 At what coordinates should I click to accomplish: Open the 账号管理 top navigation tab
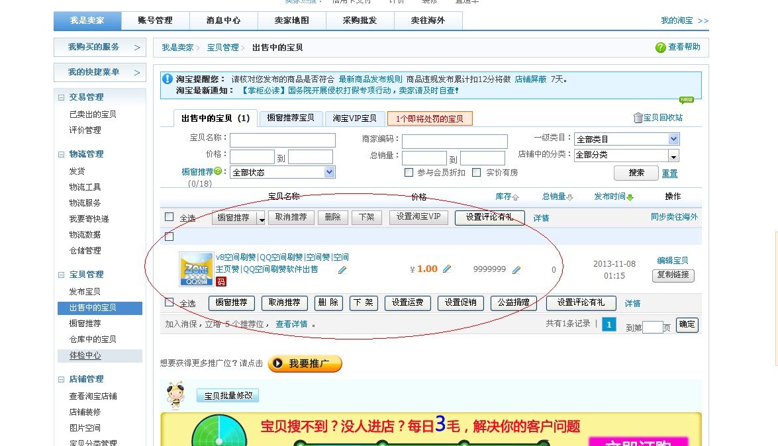coord(155,21)
